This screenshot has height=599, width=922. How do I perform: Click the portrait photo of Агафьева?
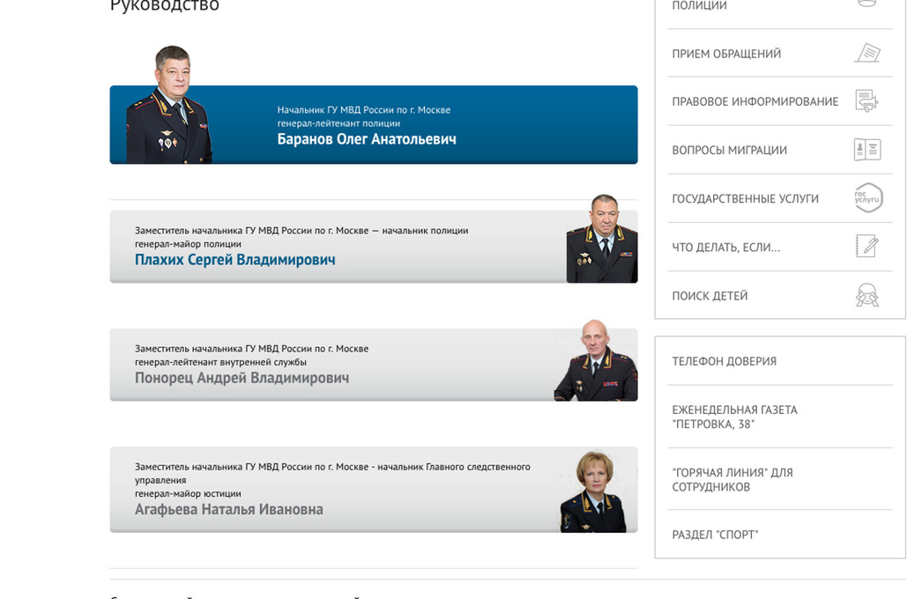point(592,492)
